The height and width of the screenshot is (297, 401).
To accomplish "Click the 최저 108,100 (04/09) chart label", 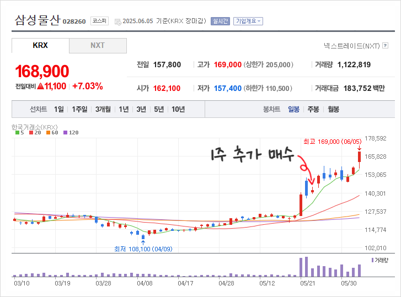I will tap(143, 249).
